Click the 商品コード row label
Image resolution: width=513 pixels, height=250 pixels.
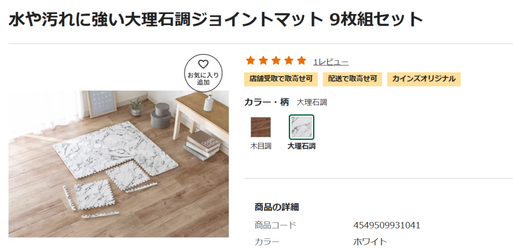(x=275, y=225)
